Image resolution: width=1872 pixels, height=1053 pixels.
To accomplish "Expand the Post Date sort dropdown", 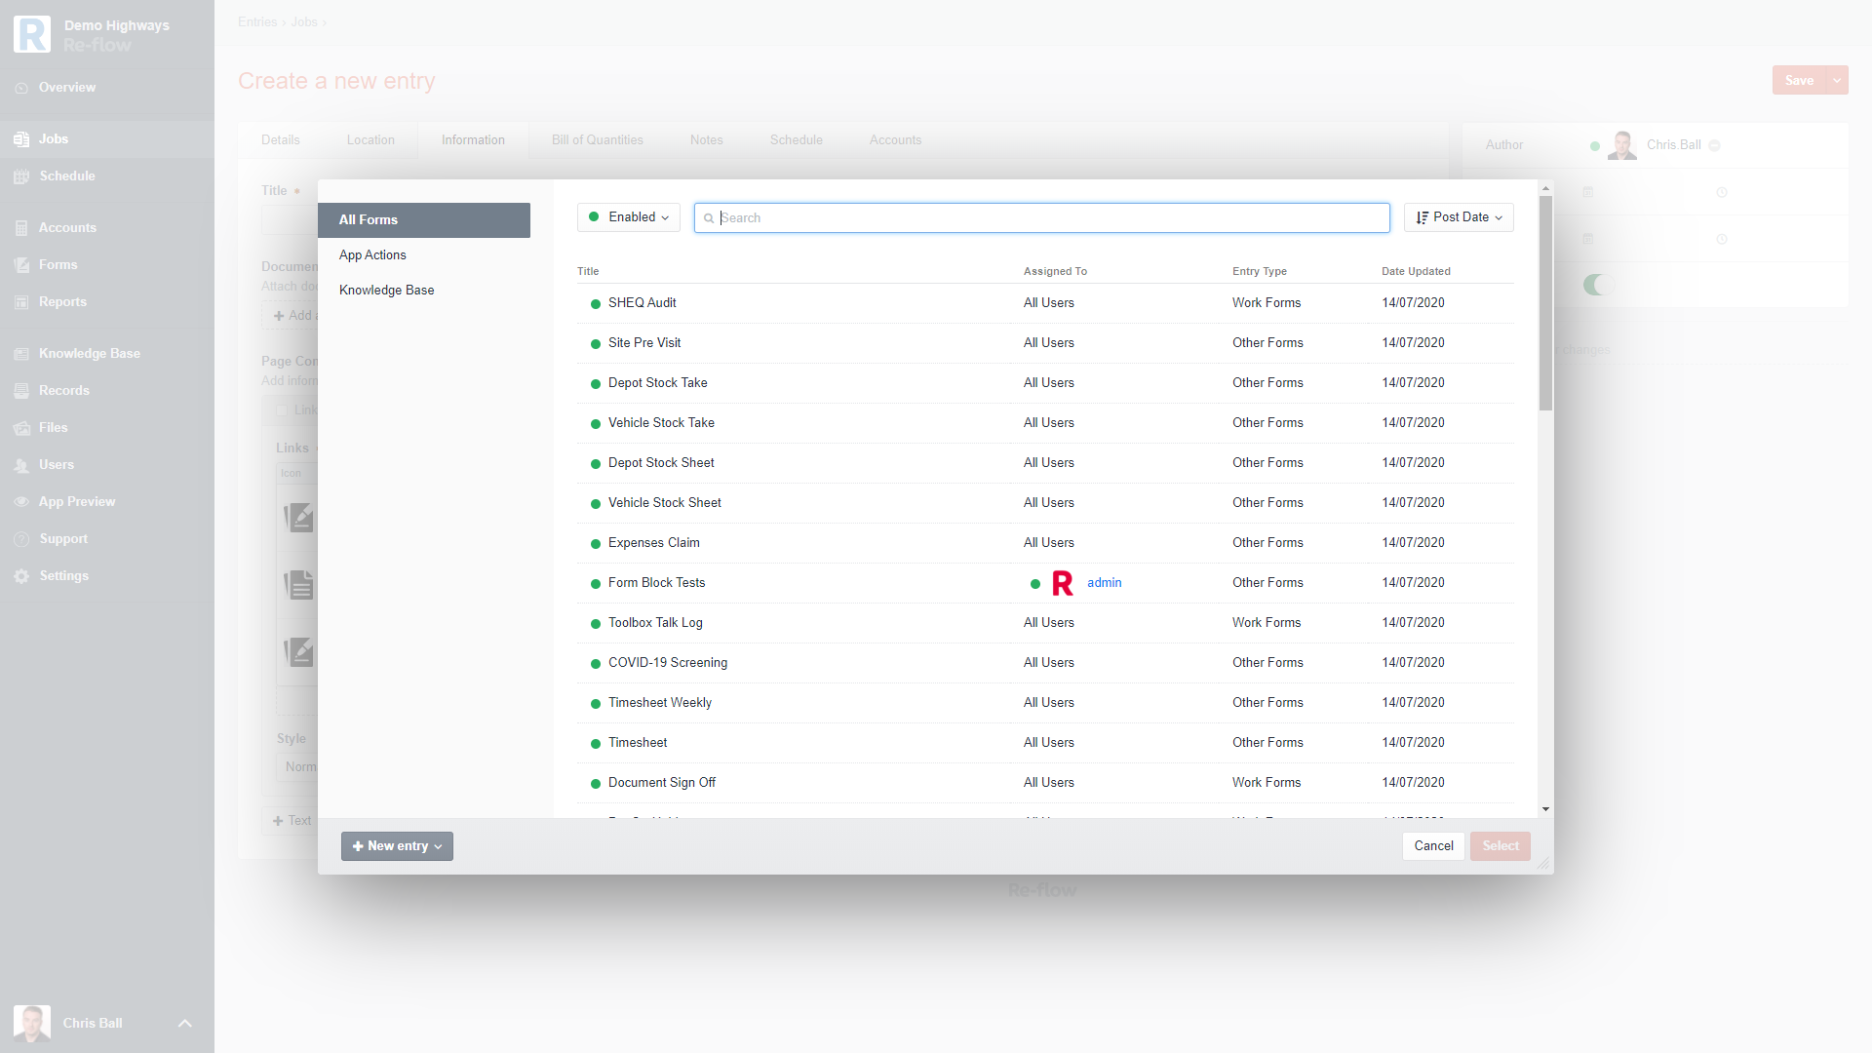I will pyautogui.click(x=1459, y=217).
